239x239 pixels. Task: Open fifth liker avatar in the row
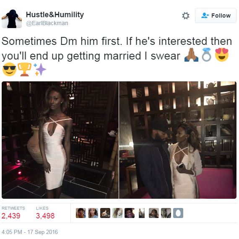click(130, 213)
